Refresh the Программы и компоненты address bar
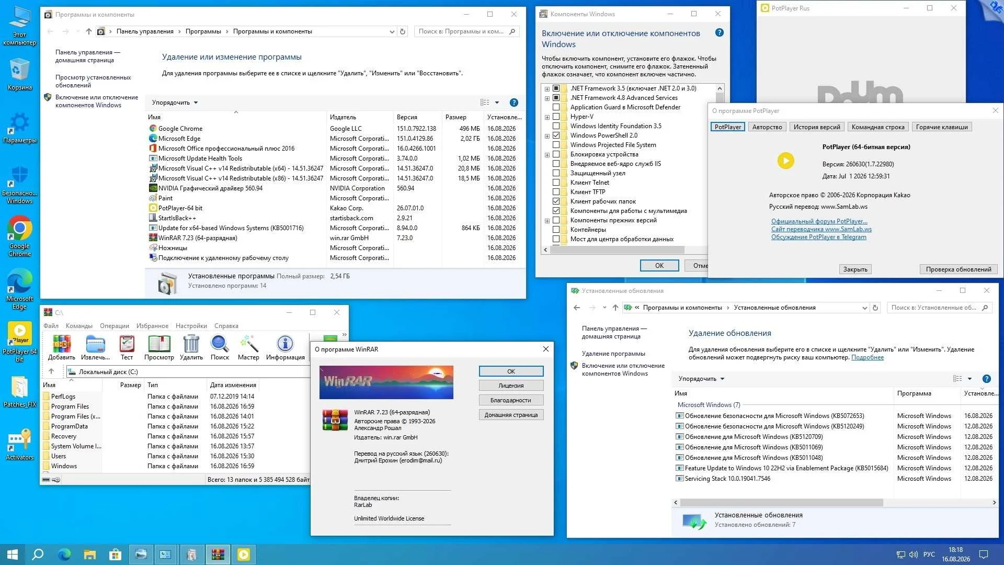This screenshot has height=565, width=1004. pos(403,31)
